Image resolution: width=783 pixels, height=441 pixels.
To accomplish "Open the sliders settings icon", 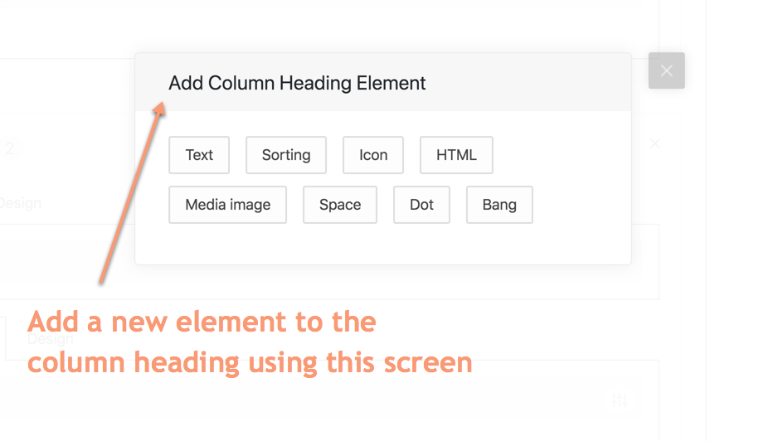I will click(x=620, y=401).
